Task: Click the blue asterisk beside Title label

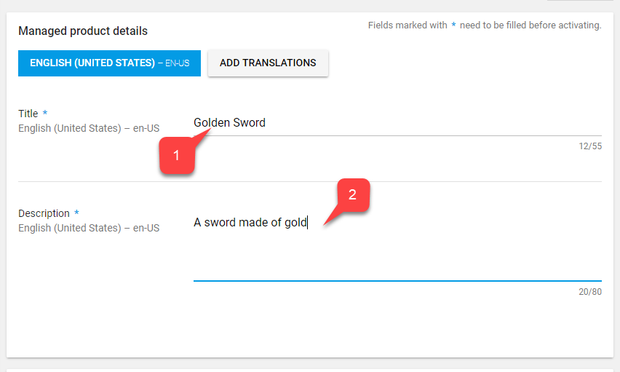Action: click(x=45, y=113)
